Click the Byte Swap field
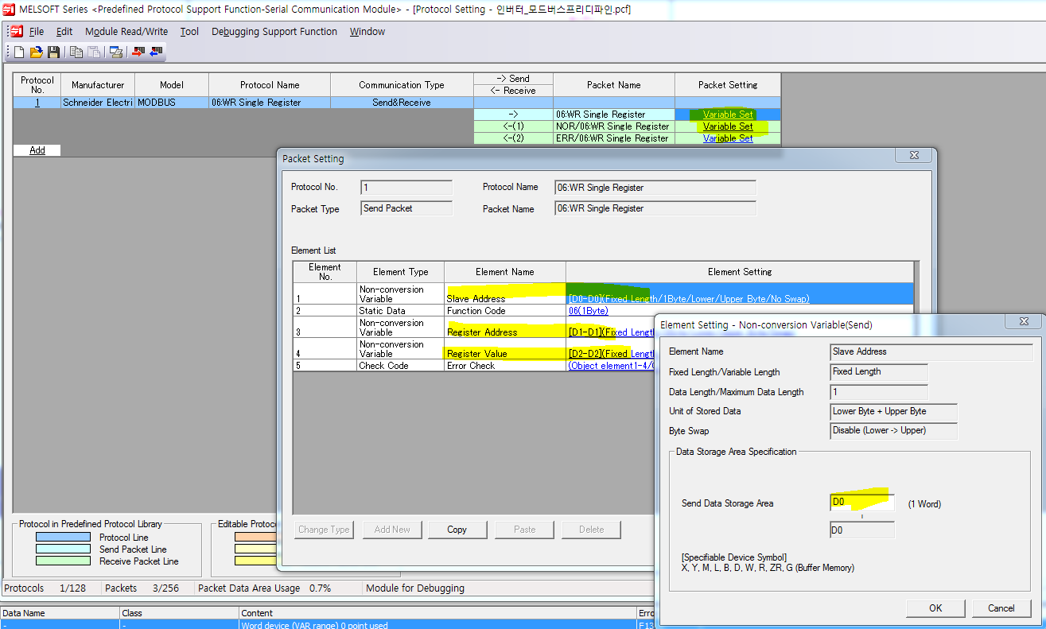Viewport: 1046px width, 629px height. click(893, 431)
